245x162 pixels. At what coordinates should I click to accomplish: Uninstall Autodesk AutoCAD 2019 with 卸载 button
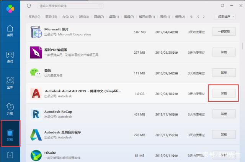(x=224, y=93)
